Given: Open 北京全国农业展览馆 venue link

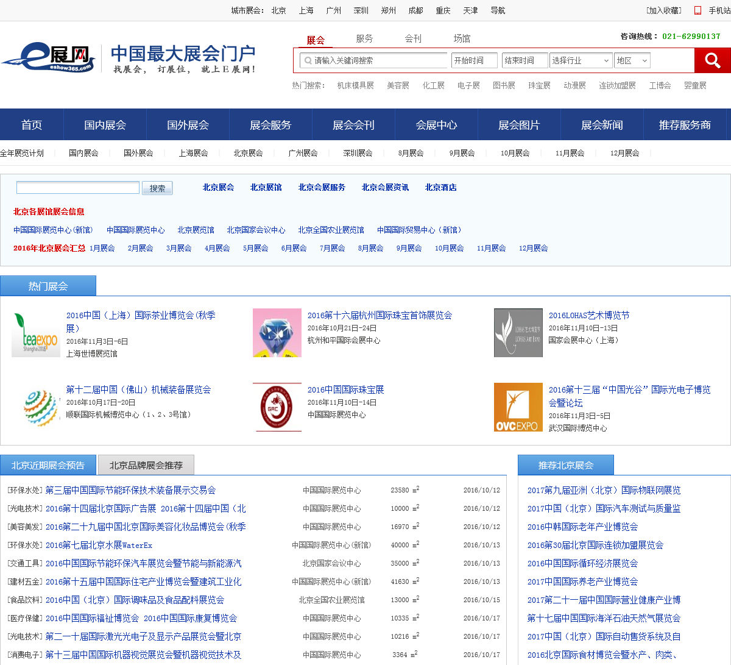Looking at the screenshot, I should pos(331,230).
